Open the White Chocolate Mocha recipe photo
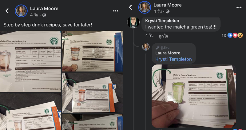Screen dimensions: 246x130 click(30, 61)
